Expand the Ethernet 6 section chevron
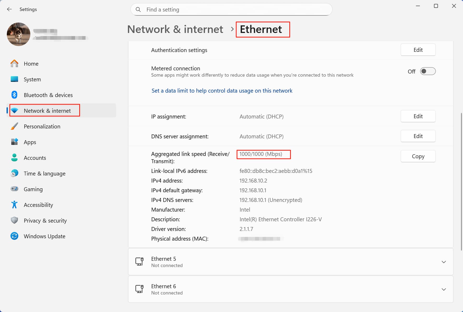 click(444, 289)
